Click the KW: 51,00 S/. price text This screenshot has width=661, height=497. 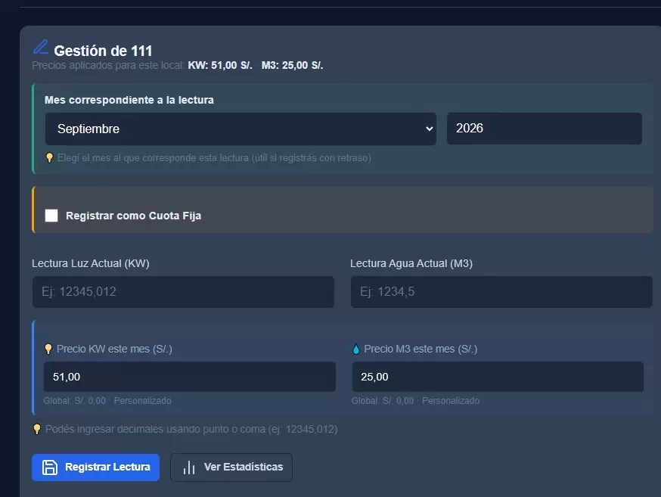(220, 65)
